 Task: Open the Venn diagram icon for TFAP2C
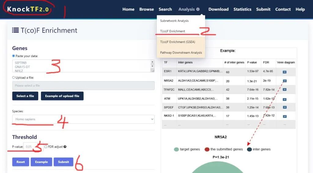pyautogui.click(x=285, y=89)
